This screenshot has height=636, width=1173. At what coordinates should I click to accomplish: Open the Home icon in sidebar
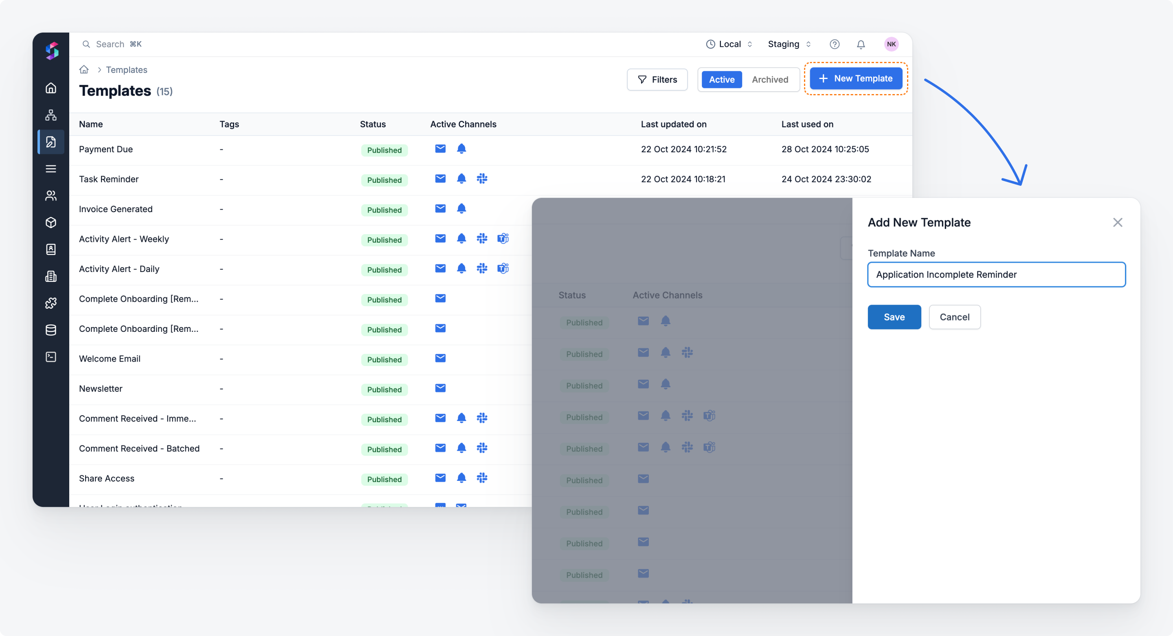(51, 88)
